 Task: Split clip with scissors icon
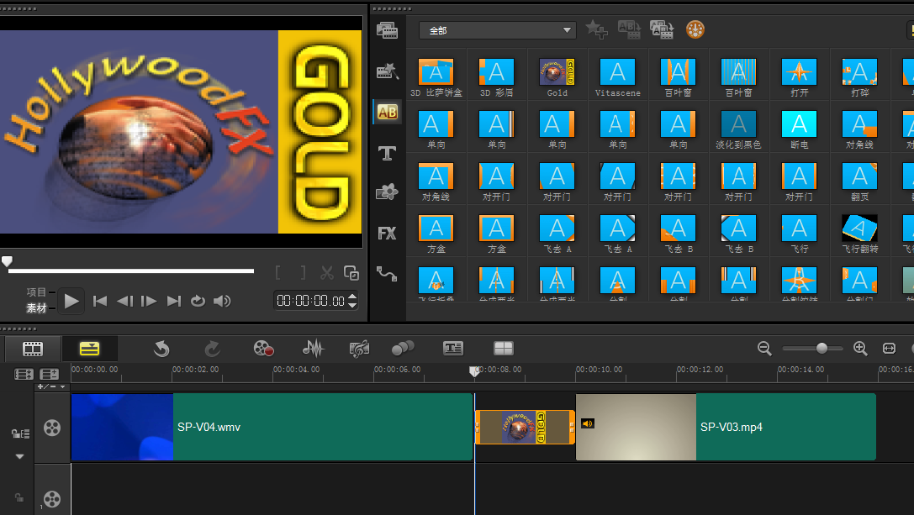[x=327, y=273]
